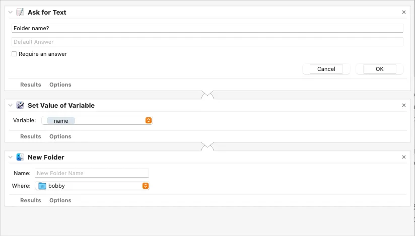Remove the Ask for Text action
Viewport: 415px width, 236px height.
pos(403,12)
